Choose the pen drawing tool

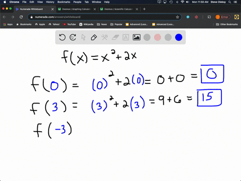[94, 37]
